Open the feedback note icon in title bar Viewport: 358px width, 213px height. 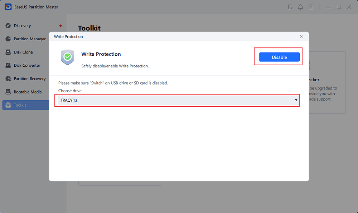(x=290, y=7)
